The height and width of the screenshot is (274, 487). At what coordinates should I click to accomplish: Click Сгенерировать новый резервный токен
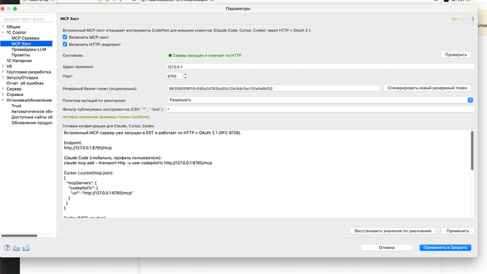coord(427,88)
